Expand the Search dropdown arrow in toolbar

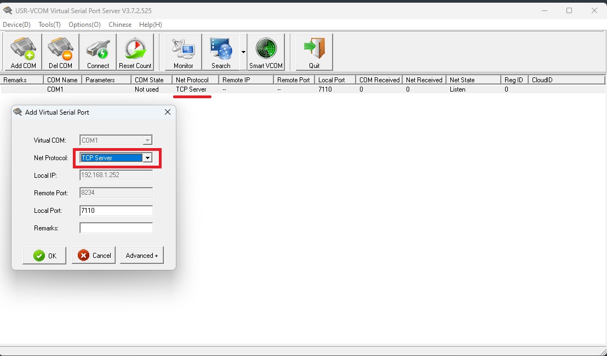243,52
